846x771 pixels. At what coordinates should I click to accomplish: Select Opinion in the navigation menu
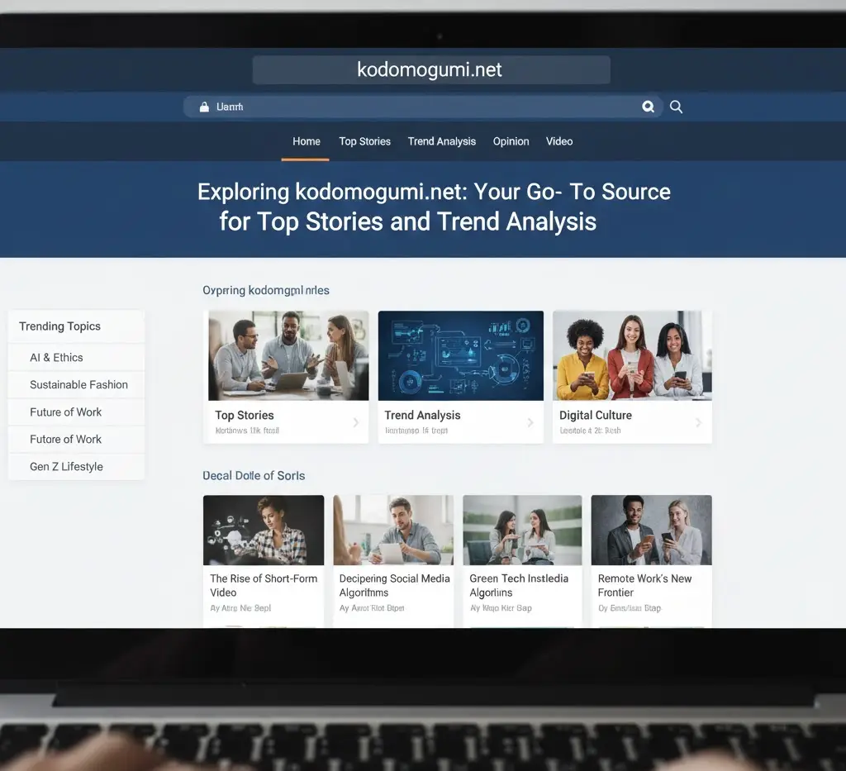click(511, 141)
